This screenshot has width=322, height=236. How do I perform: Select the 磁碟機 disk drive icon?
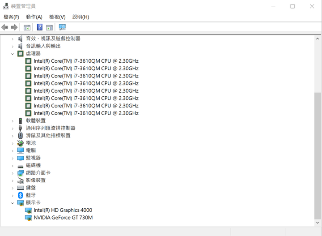click(20, 166)
